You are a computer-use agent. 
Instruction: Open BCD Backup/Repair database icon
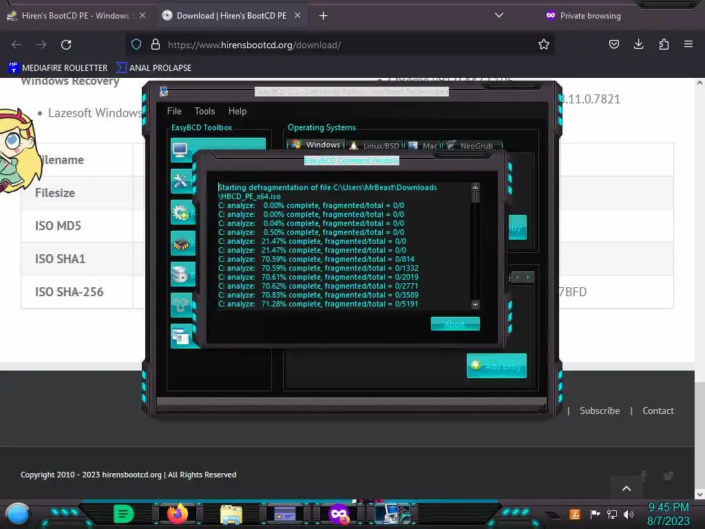click(x=180, y=274)
